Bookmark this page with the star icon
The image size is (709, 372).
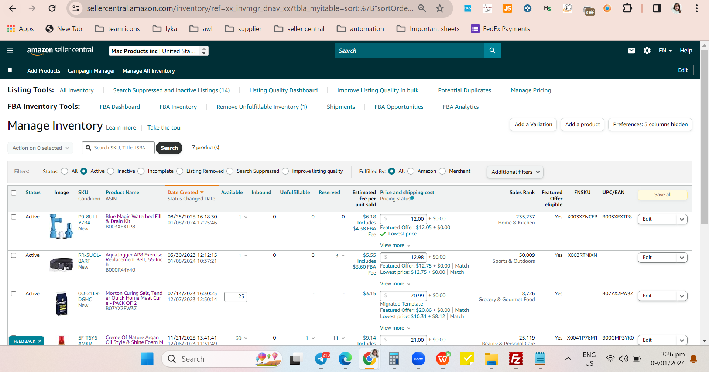(440, 8)
